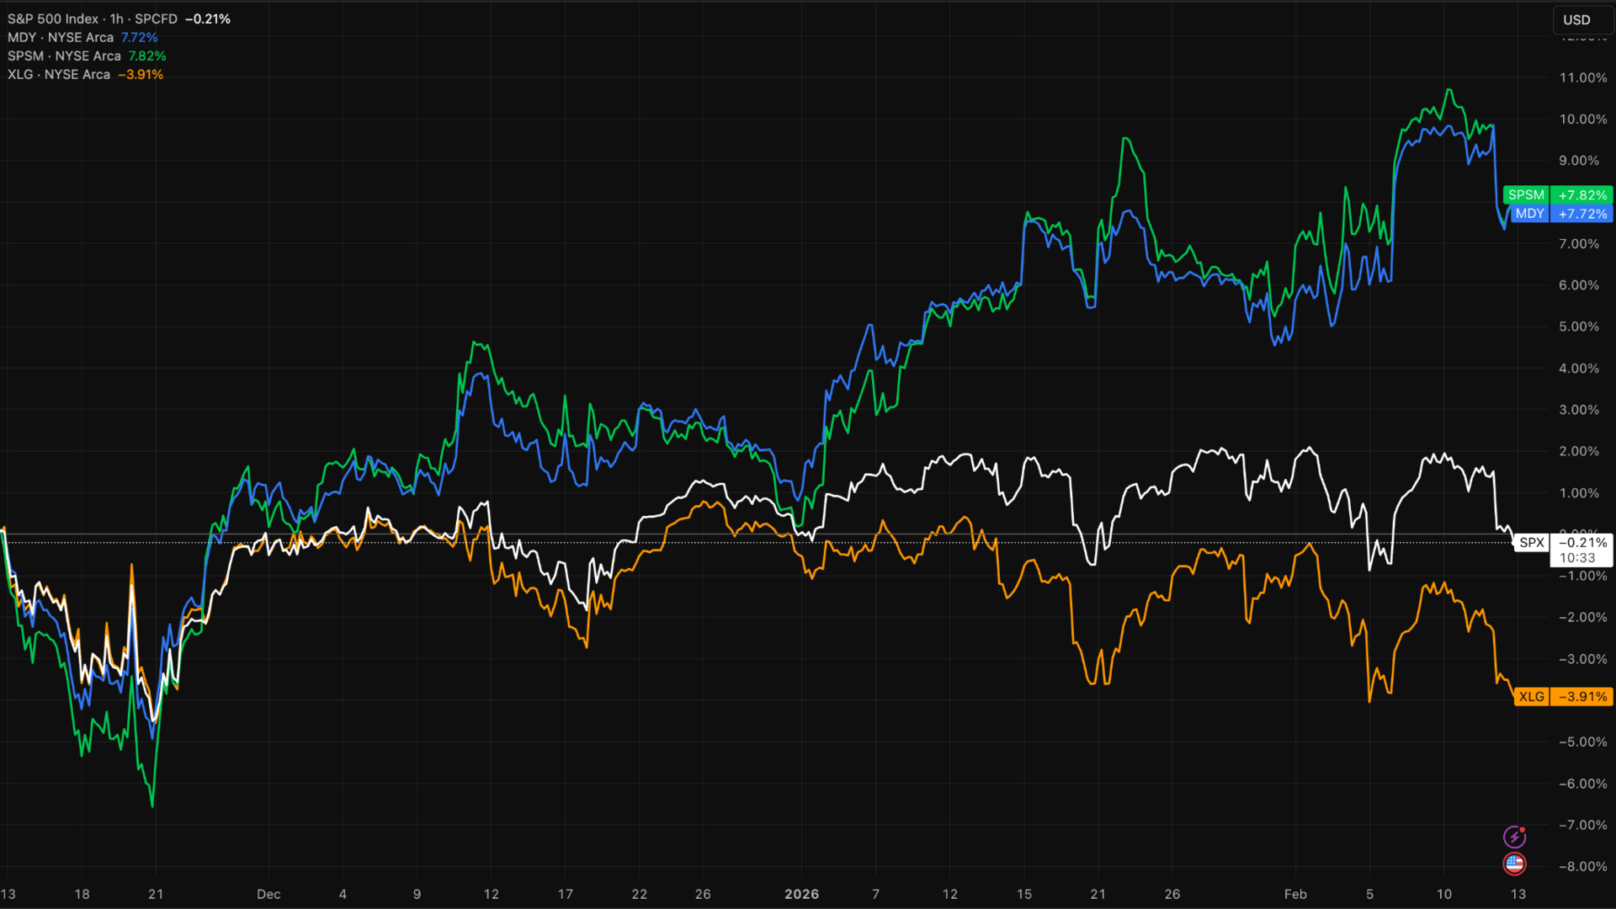
Task: Click the purple lightning bolt event icon
Action: point(1514,837)
